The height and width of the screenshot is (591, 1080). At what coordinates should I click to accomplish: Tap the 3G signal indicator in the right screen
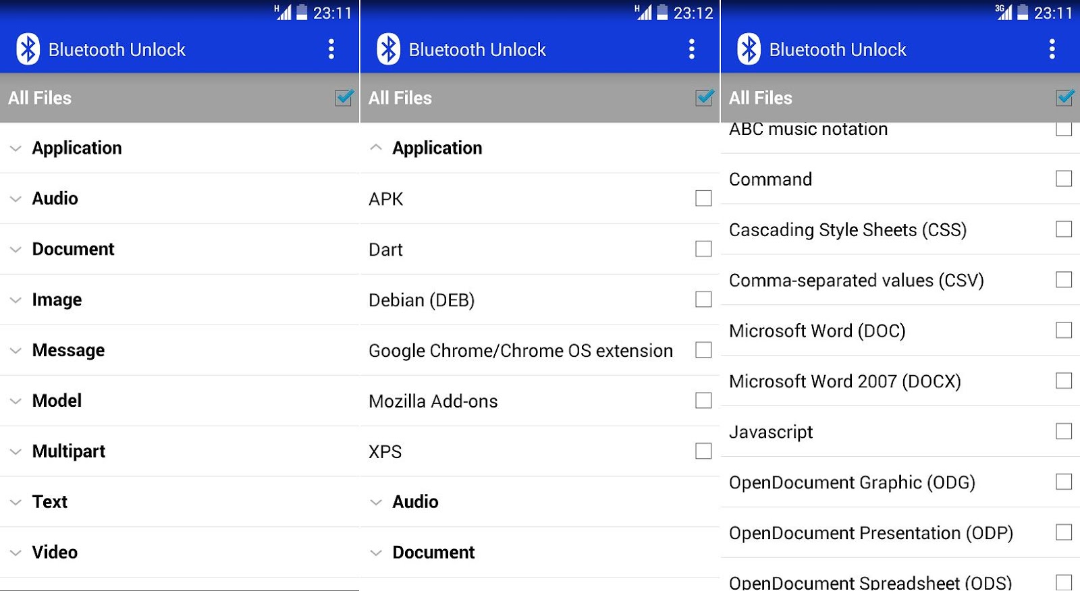(1004, 12)
